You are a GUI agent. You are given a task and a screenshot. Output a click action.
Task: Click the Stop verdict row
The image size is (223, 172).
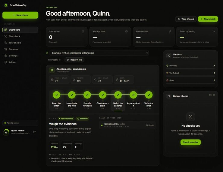[x=190, y=80]
